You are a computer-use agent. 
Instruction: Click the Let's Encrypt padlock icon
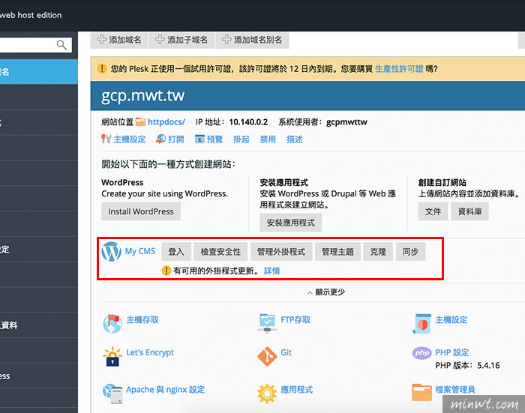point(112,357)
